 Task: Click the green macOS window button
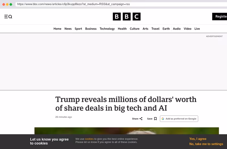[x=11, y=4]
